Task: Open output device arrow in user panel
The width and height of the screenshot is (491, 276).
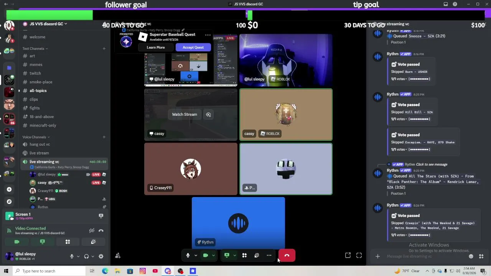Action: [x=92, y=256]
